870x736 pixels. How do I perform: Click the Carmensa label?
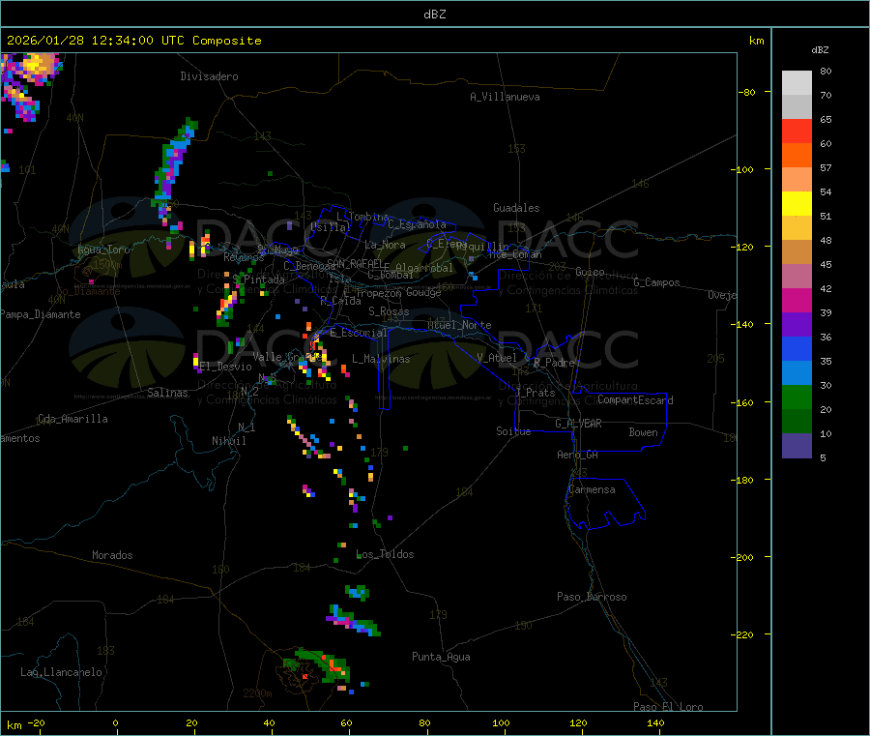tap(592, 489)
